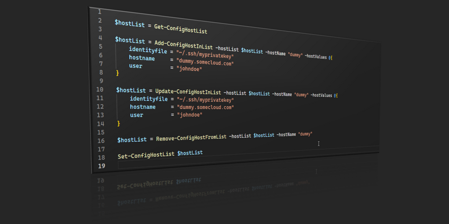Click the closing brace on line 14

coord(119,124)
